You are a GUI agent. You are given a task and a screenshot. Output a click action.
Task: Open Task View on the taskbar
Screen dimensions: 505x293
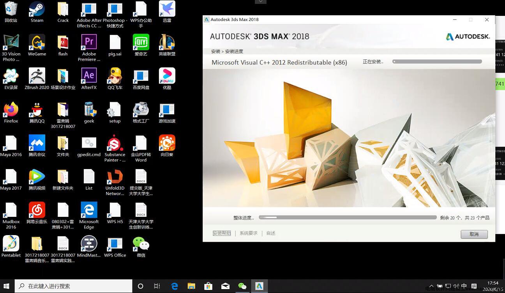tap(157, 286)
